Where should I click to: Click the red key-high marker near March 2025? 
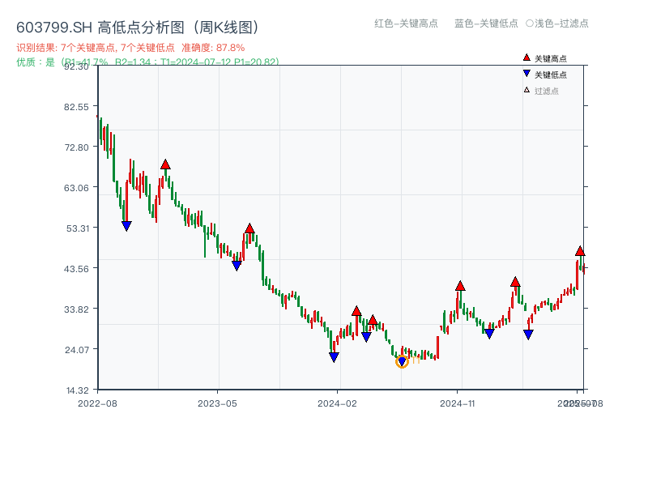tap(515, 282)
